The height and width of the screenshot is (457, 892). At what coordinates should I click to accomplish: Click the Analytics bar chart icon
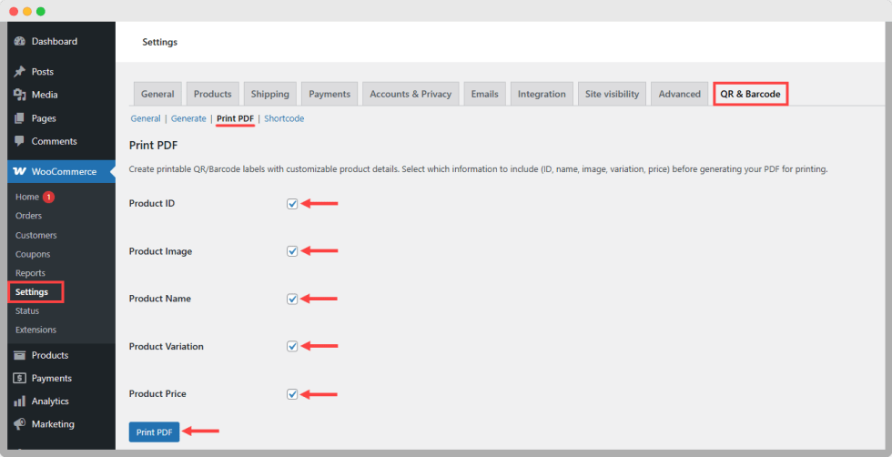(x=20, y=401)
